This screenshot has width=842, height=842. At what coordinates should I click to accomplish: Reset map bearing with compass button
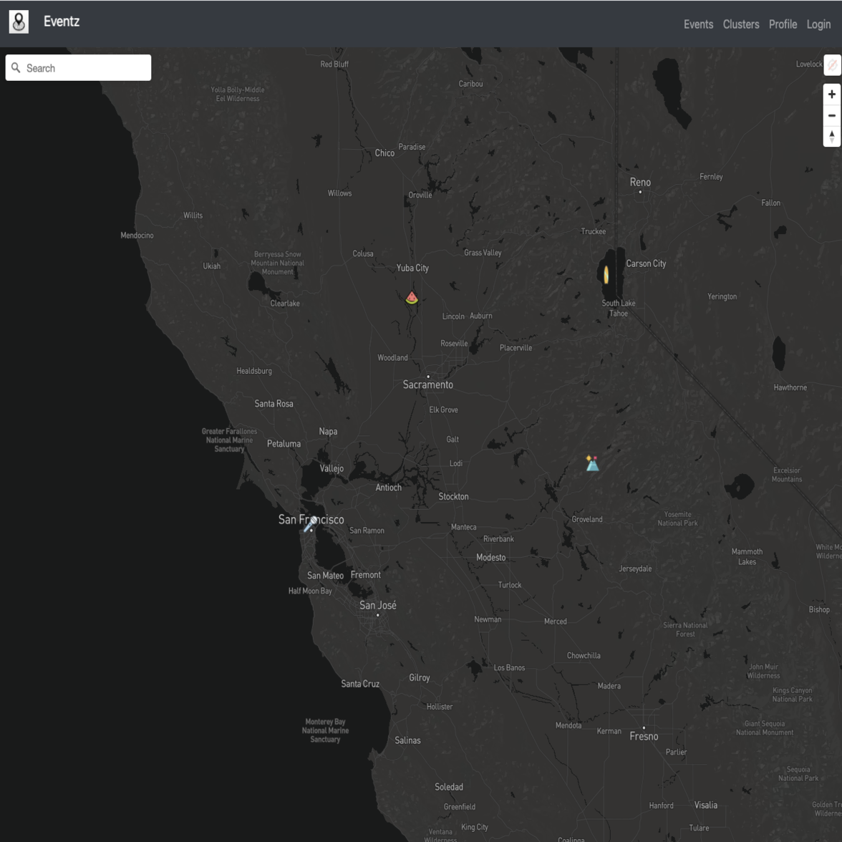tap(832, 136)
